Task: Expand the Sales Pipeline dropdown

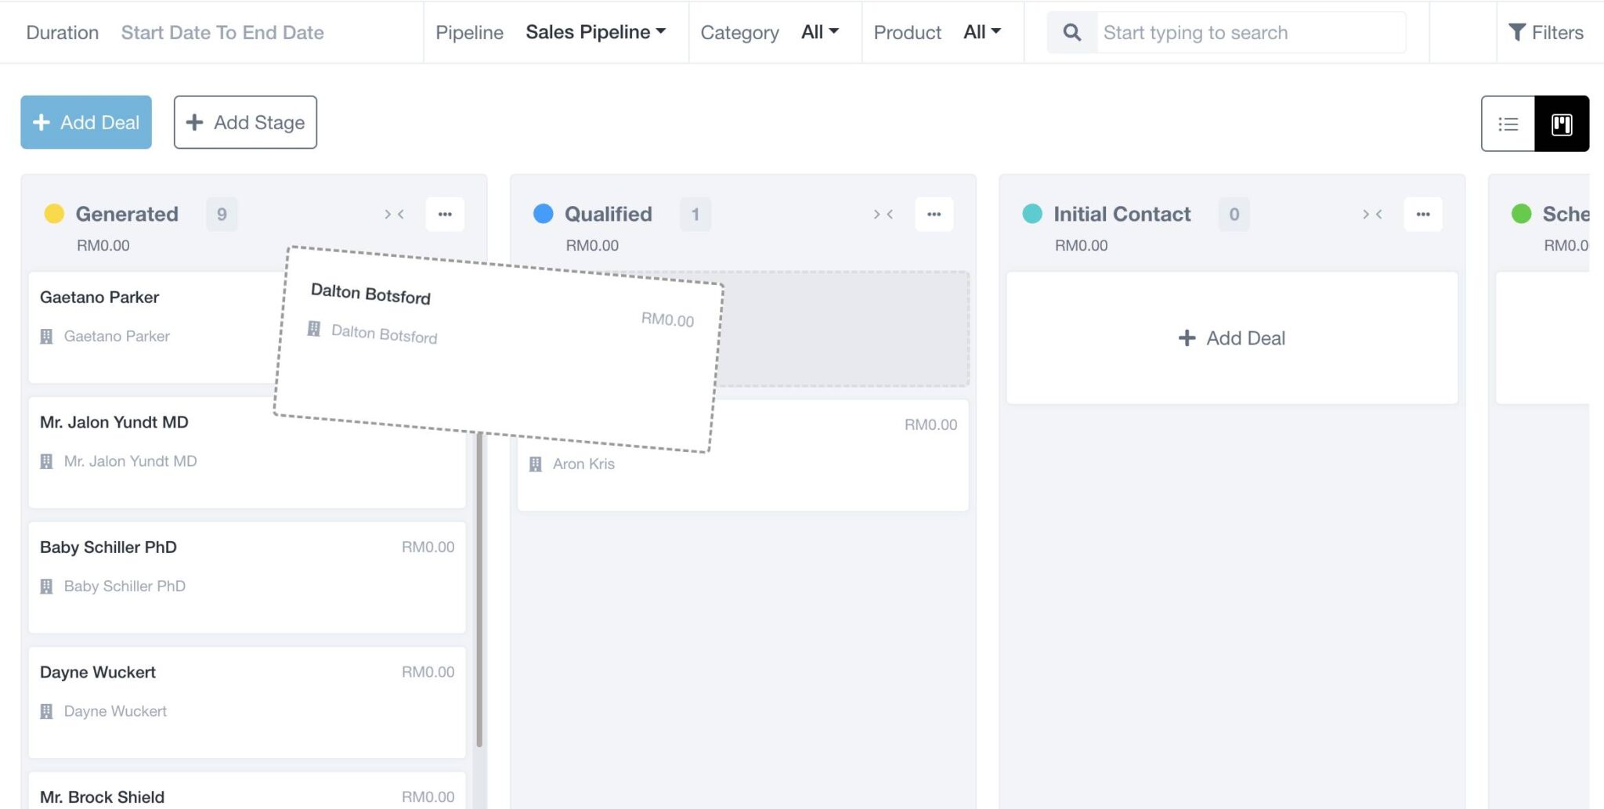Action: (595, 32)
